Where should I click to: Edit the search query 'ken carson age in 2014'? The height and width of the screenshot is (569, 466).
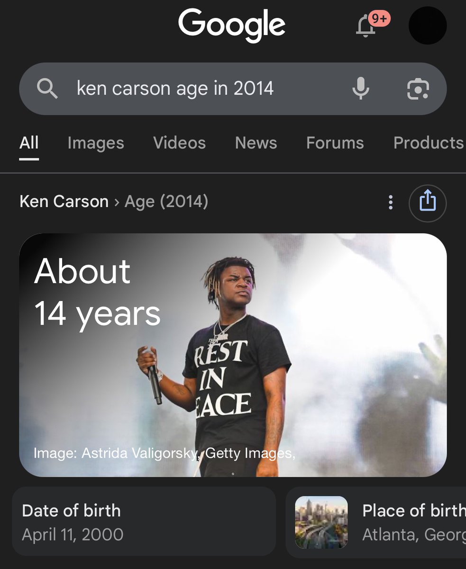(175, 89)
